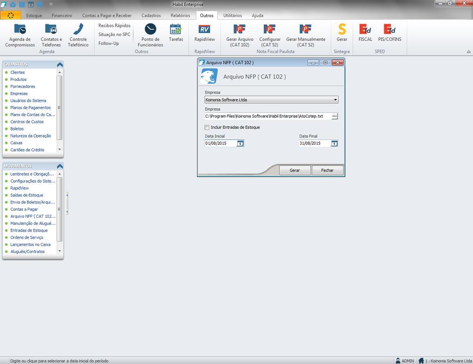Click the orange application menu button

(x=11, y=15)
